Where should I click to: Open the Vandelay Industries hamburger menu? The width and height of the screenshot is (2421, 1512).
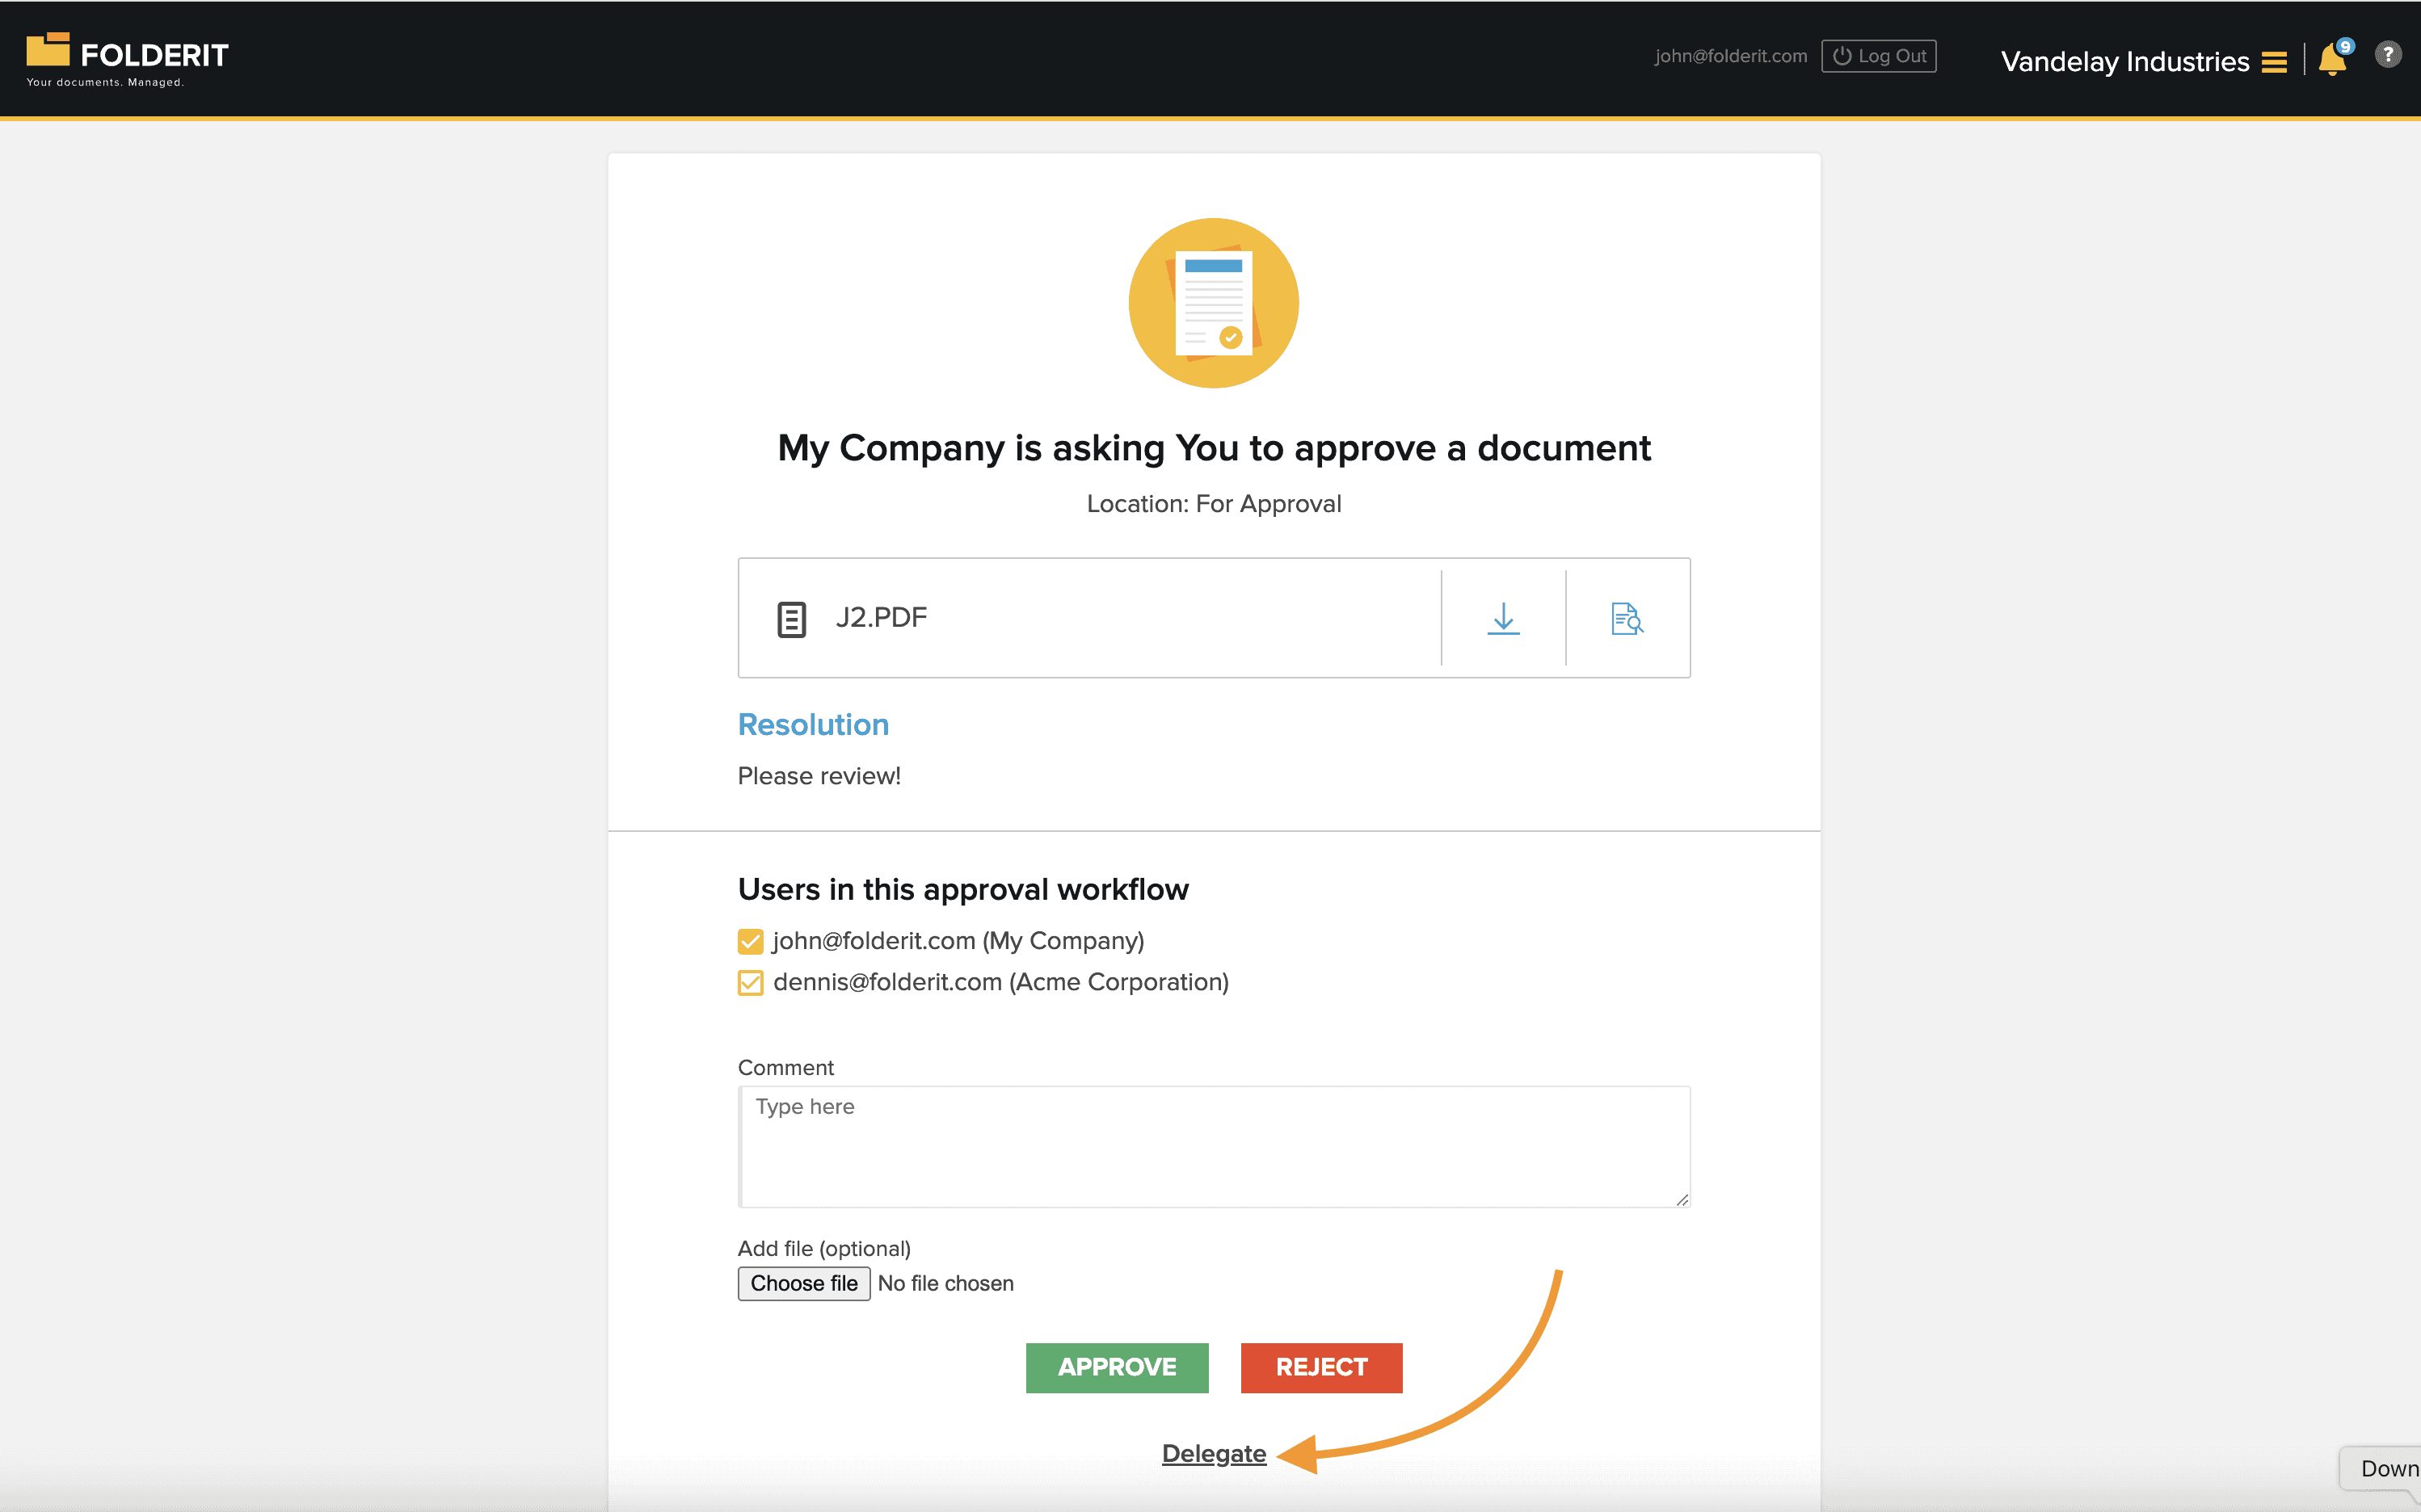pyautogui.click(x=2274, y=62)
